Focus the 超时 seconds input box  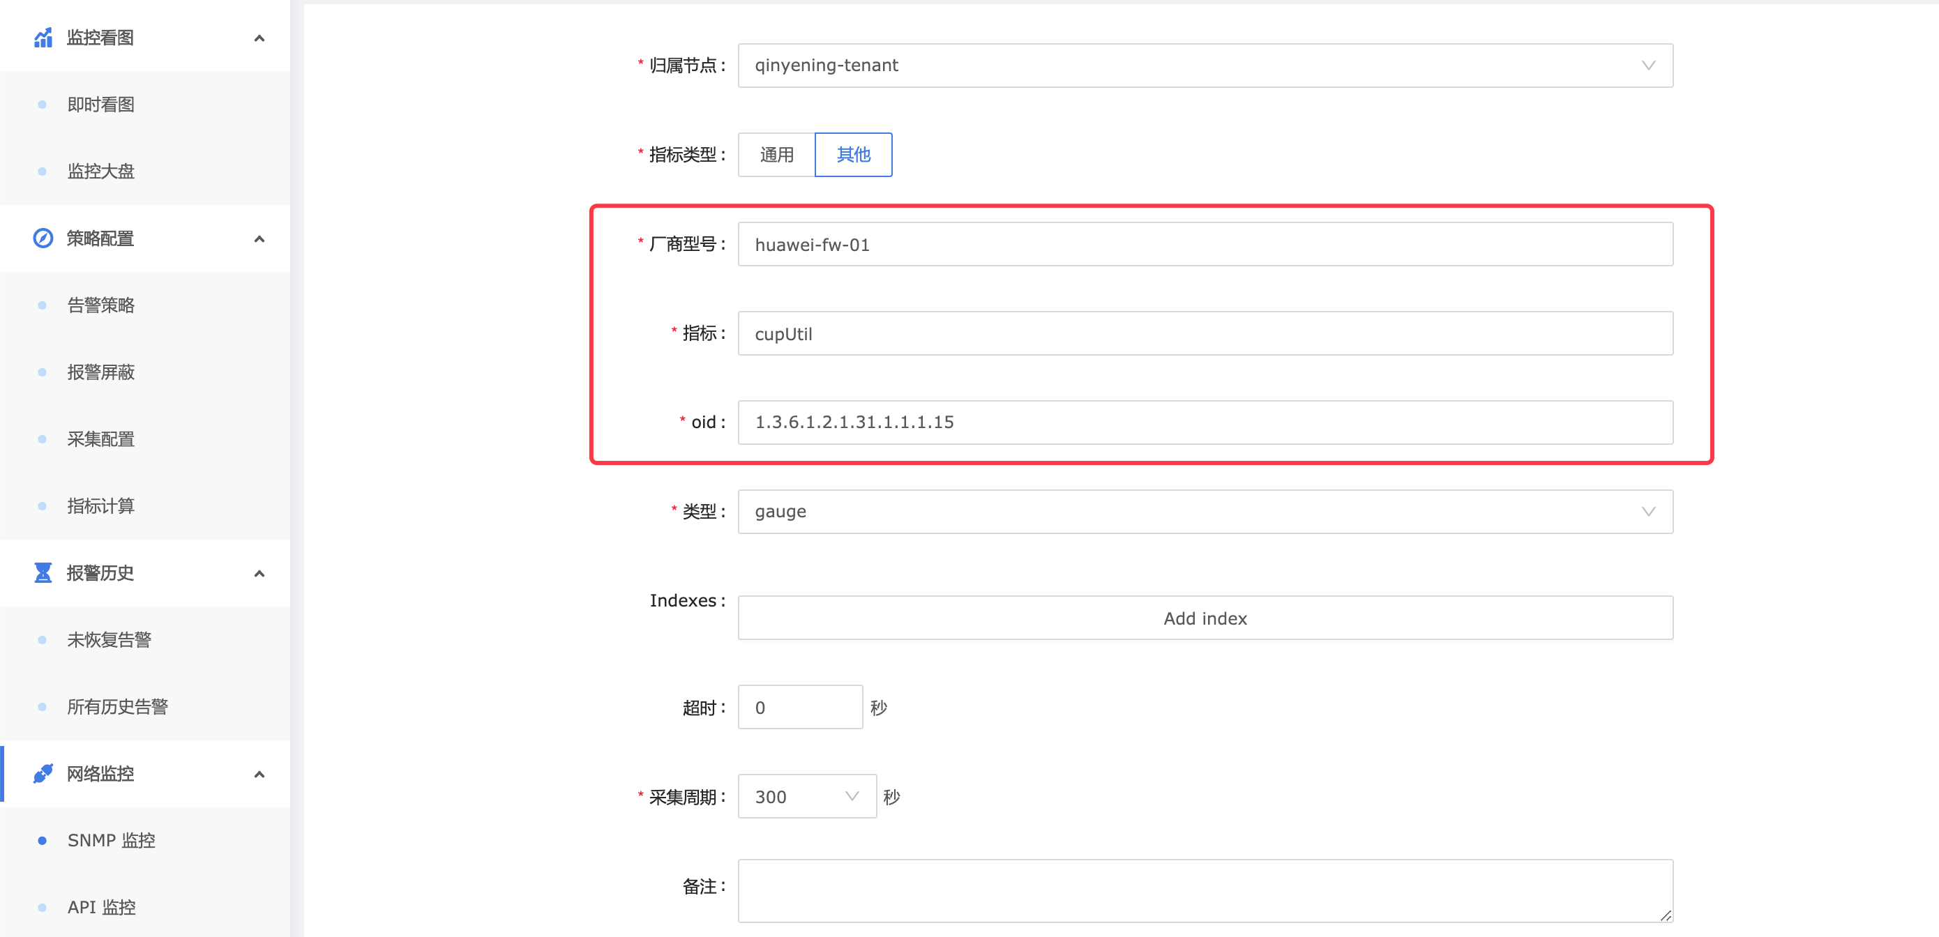point(799,708)
